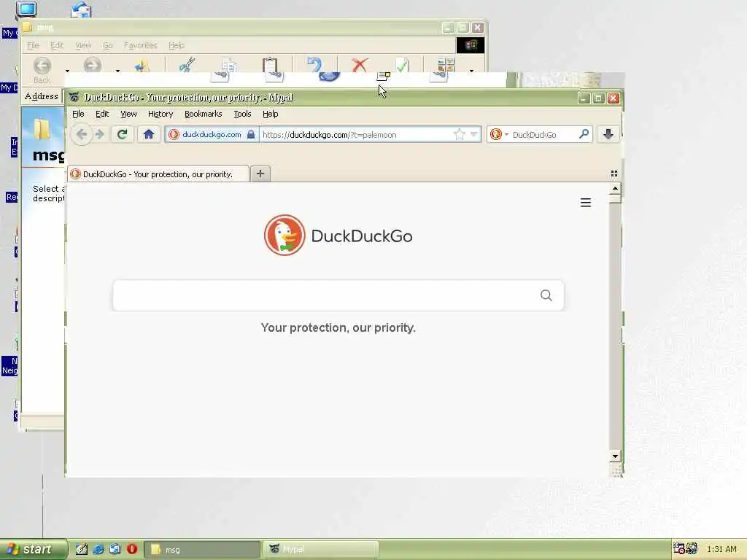Click Cut scissors in msg toolbar
The width and height of the screenshot is (747, 560).
[x=187, y=65]
